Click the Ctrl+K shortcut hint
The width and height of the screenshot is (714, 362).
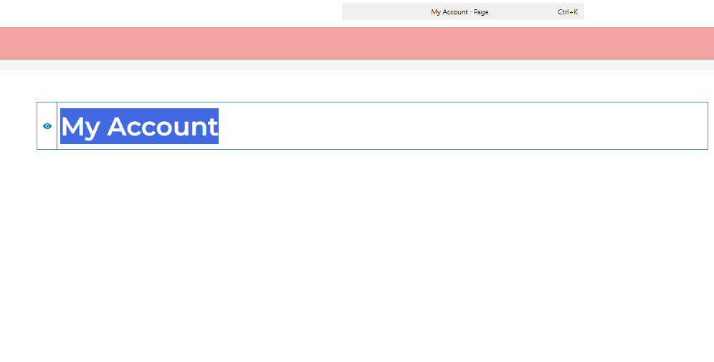(568, 12)
